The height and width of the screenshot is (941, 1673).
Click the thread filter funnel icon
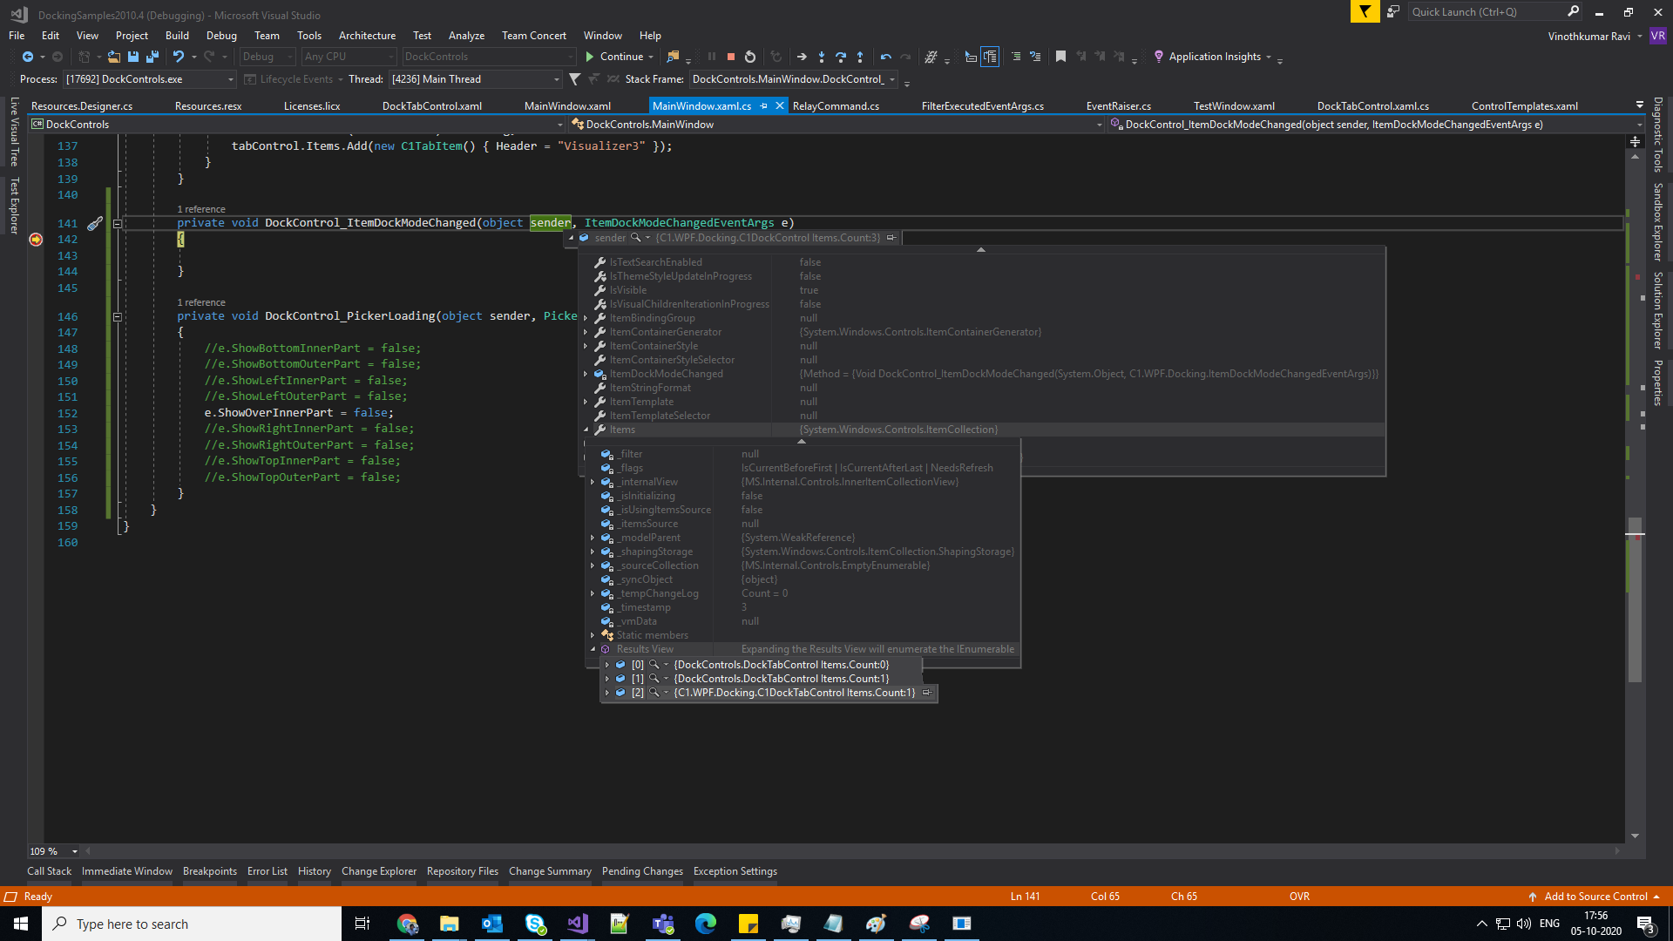click(x=574, y=79)
